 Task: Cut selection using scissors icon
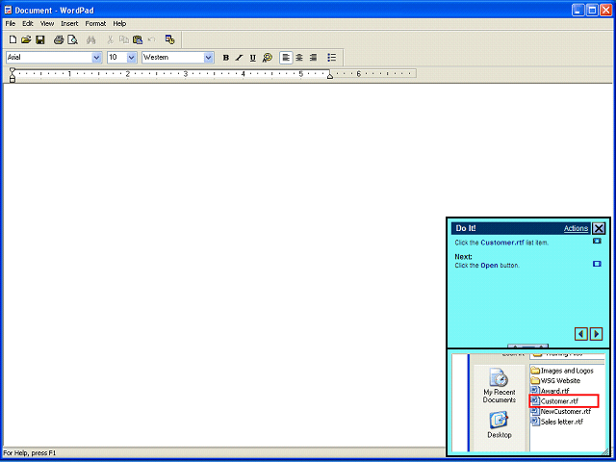(x=111, y=39)
